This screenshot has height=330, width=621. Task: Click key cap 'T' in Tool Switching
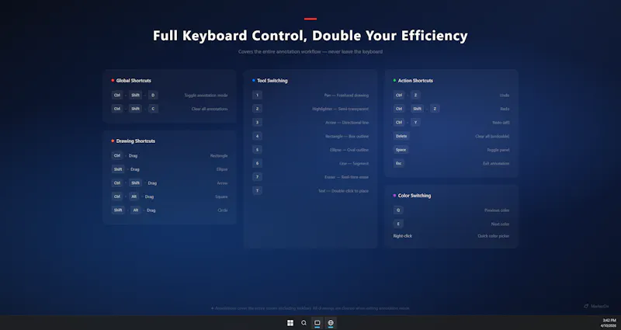[x=257, y=191]
